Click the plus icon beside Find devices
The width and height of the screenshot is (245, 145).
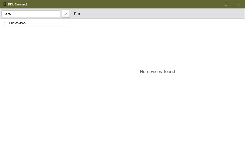pyautogui.click(x=5, y=23)
